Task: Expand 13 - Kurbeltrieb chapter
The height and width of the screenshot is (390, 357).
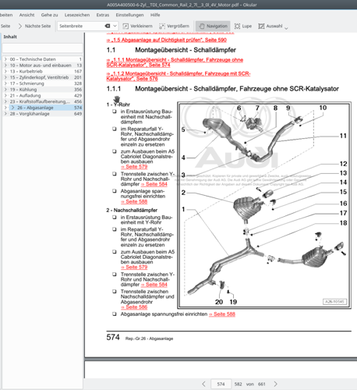Action: (x=5, y=71)
